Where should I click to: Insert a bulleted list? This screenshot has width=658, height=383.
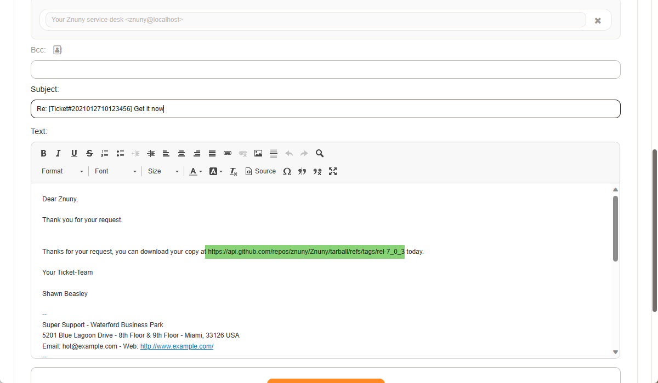[120, 154]
